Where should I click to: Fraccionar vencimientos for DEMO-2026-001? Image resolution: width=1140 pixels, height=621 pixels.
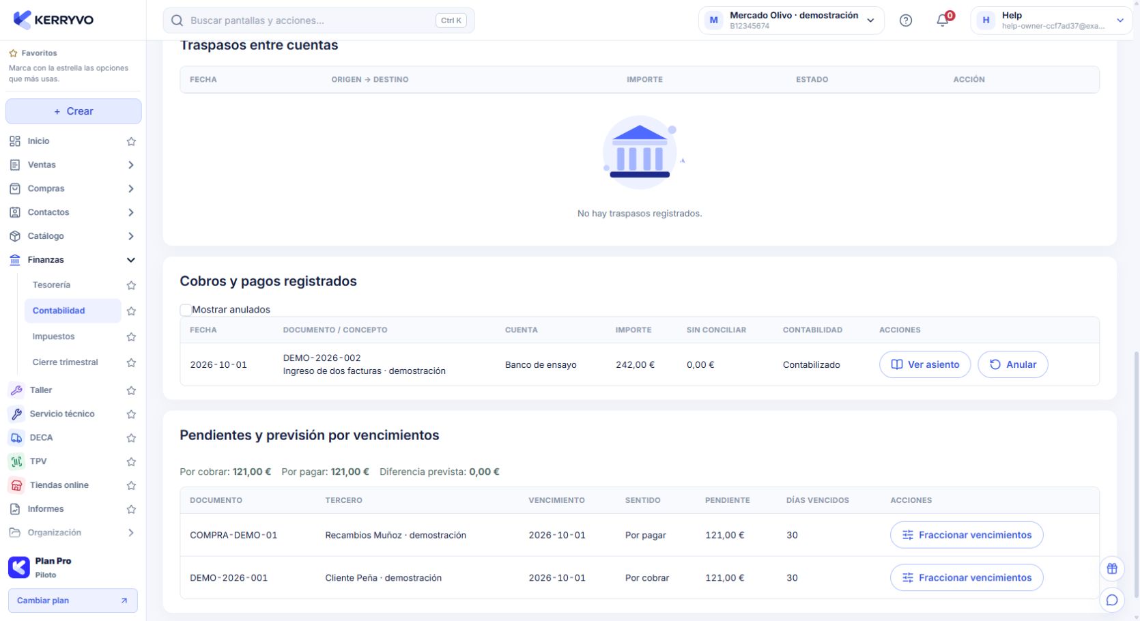pos(967,578)
